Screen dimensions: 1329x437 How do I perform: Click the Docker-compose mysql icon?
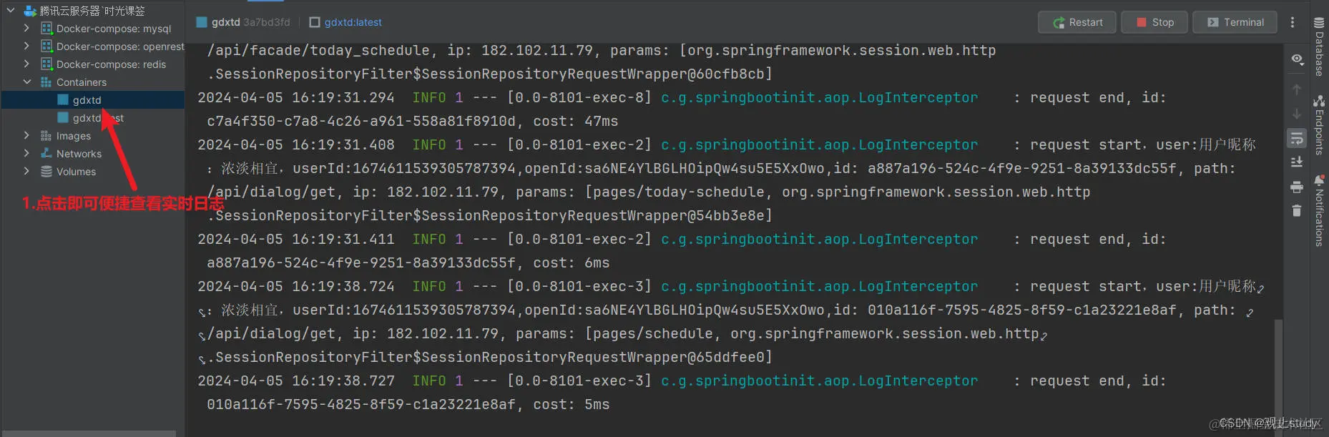46,28
